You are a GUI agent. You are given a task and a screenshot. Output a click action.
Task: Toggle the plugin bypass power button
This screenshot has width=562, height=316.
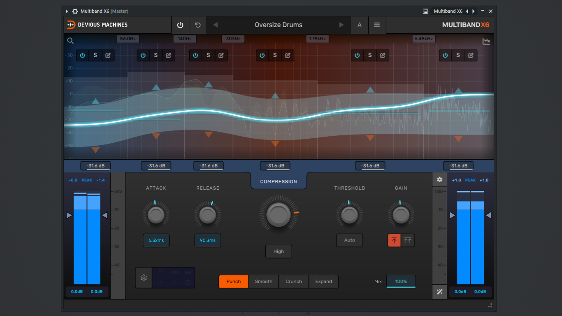click(x=180, y=25)
